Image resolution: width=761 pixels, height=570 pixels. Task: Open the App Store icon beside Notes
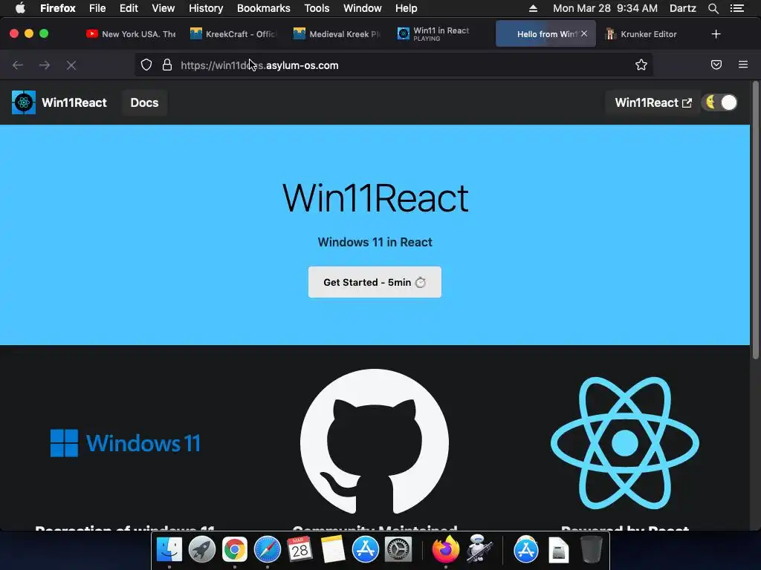[x=365, y=549]
